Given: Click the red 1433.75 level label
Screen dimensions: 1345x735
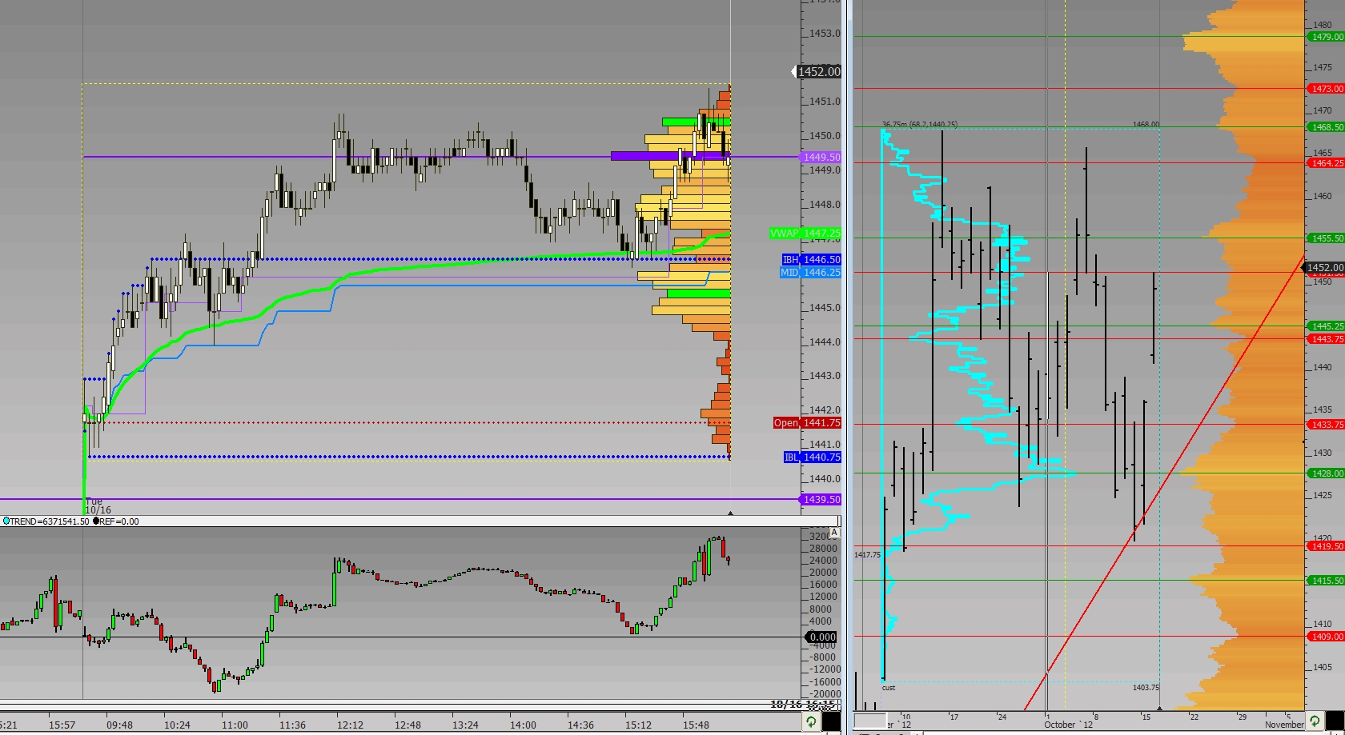Looking at the screenshot, I should (x=1326, y=425).
